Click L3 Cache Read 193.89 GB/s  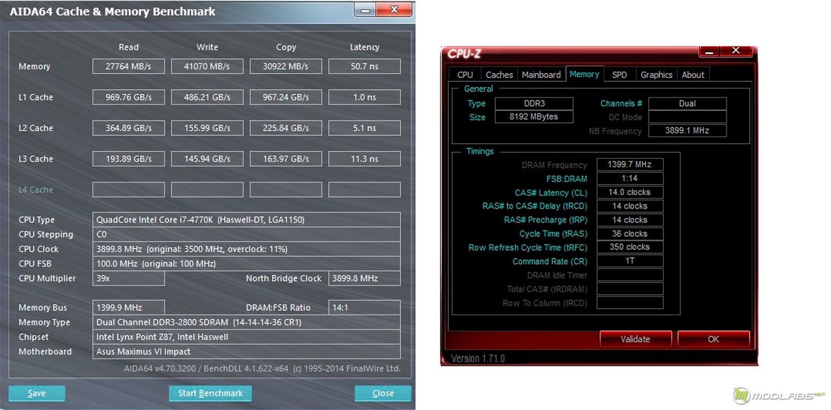coord(129,159)
